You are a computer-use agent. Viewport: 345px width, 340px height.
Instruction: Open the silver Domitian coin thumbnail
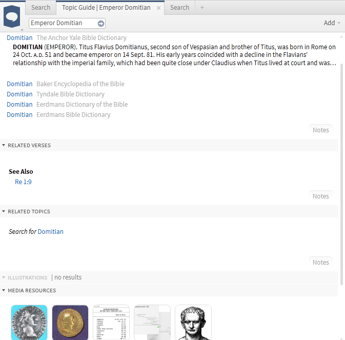29,323
